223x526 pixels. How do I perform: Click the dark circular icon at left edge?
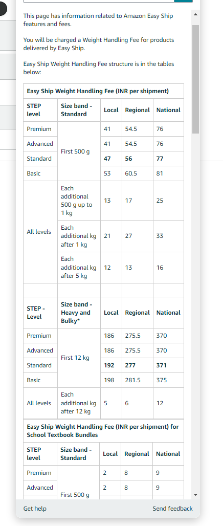[3, 9]
